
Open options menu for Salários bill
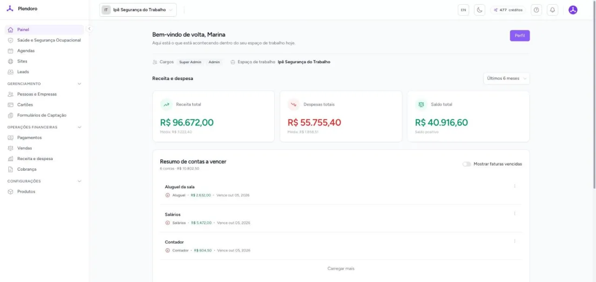(515, 214)
